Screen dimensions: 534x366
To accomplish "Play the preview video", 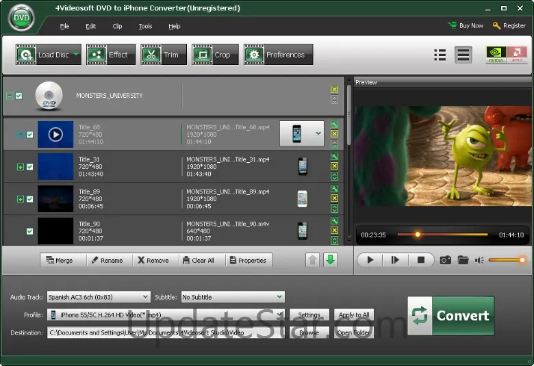I will pos(370,260).
